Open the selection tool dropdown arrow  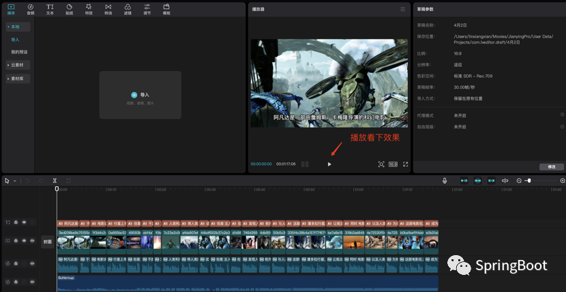(x=15, y=181)
